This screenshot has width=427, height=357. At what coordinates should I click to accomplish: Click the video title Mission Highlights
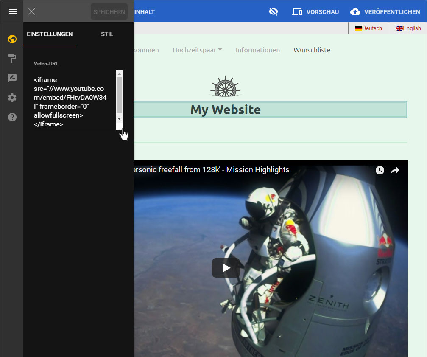click(x=211, y=170)
